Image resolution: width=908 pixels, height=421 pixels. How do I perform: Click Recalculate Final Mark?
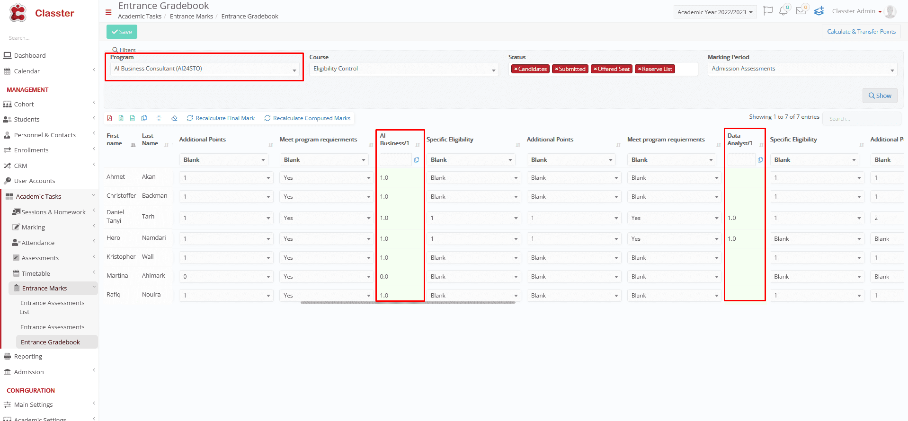point(221,118)
